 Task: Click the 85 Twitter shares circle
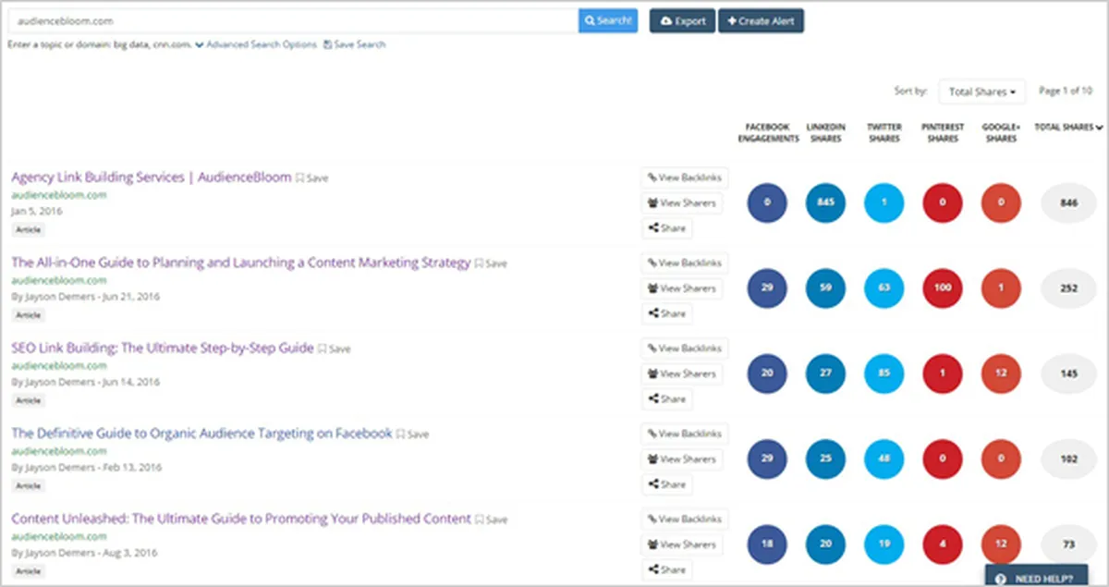click(884, 373)
